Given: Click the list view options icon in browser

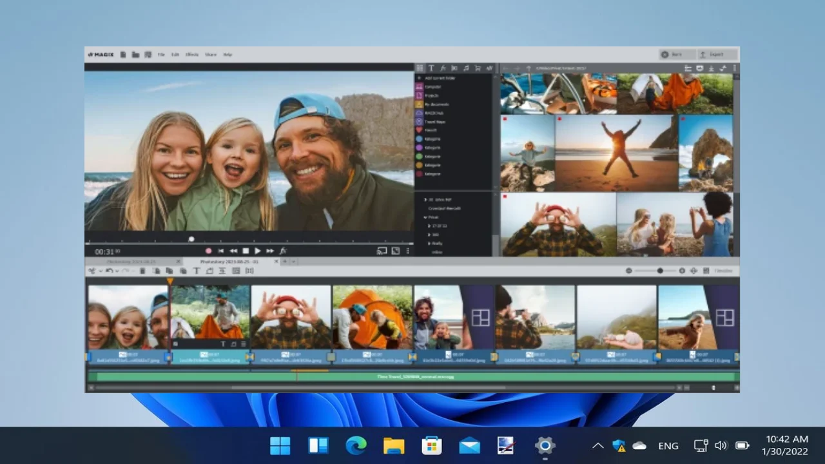Looking at the screenshot, I should (688, 68).
